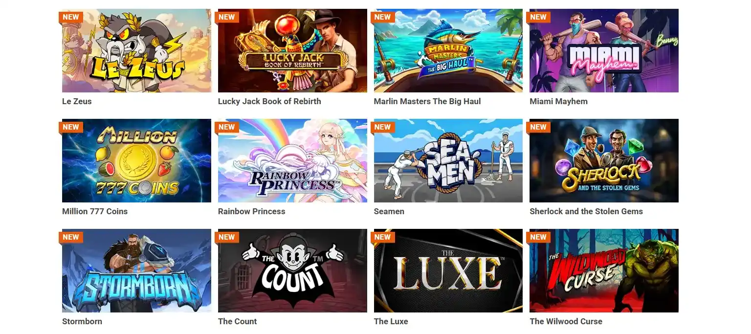Launch the Sherlock and the Stolen Gems thumbnail
The width and height of the screenshot is (751, 334).
coord(604,160)
